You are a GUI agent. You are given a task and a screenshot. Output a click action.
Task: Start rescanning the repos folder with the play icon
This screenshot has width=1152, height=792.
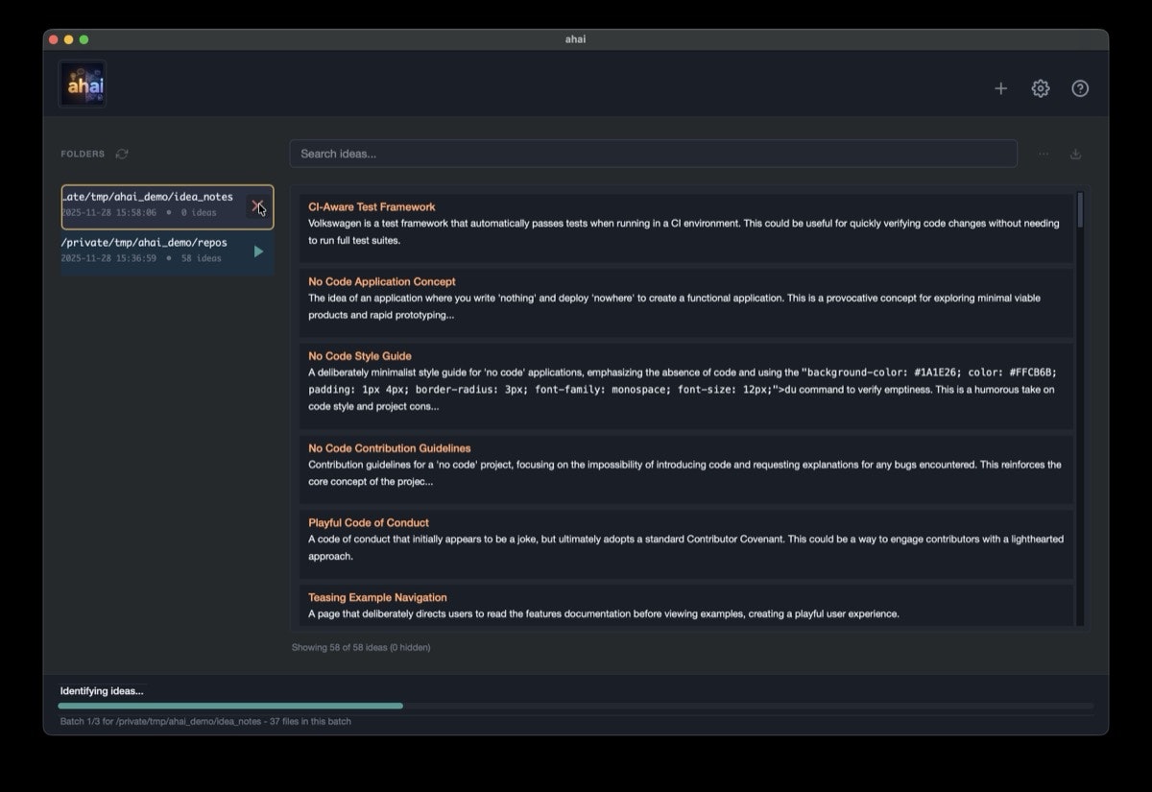click(x=257, y=251)
